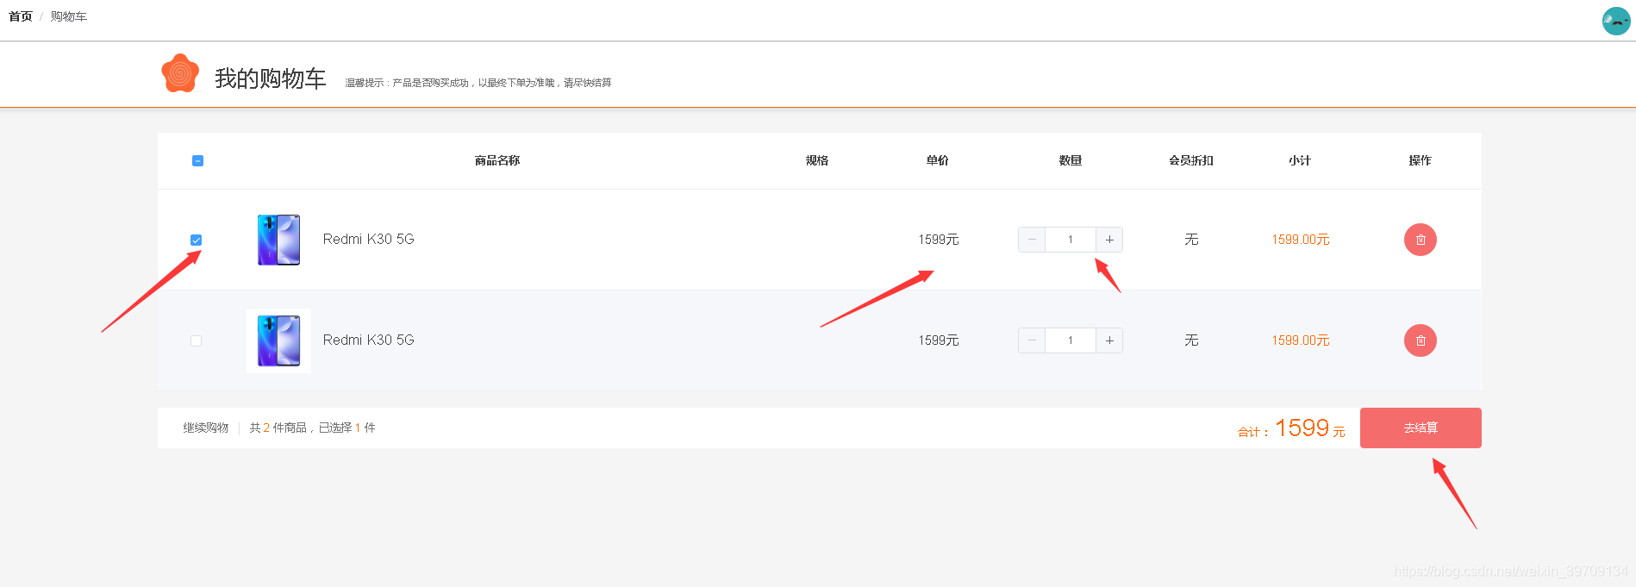Click the product name of the checked Redmi K30 5G row
Image resolution: width=1636 pixels, height=587 pixels.
pos(368,239)
